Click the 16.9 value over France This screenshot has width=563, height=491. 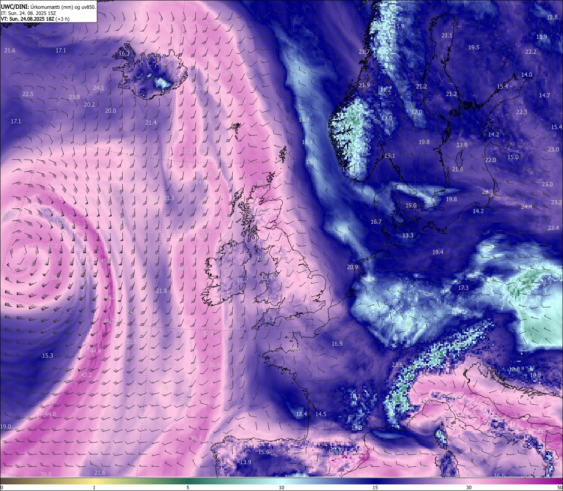pyautogui.click(x=337, y=343)
